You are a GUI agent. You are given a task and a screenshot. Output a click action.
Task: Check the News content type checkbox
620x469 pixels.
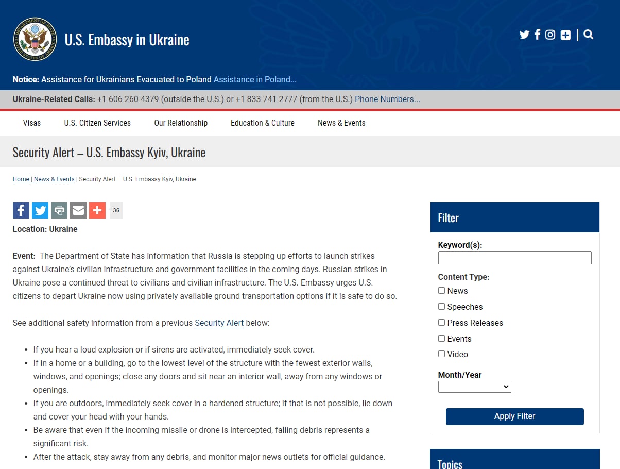(441, 291)
